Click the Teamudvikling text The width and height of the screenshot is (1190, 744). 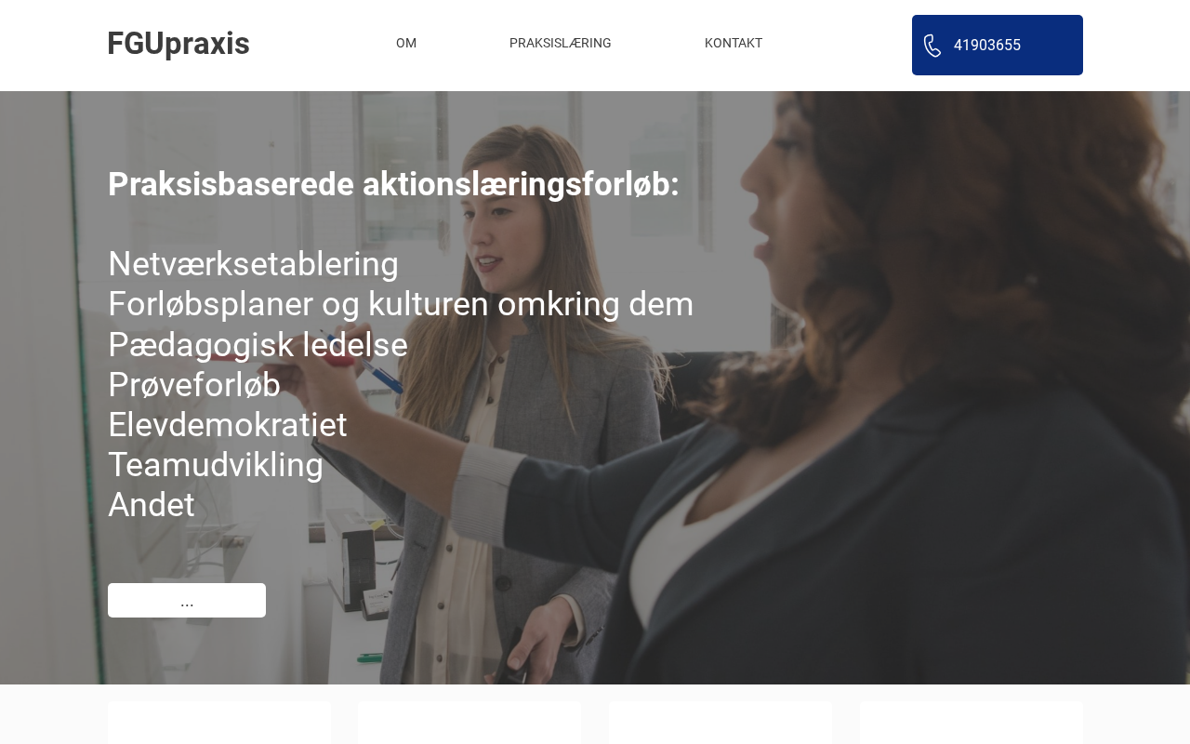(x=216, y=465)
